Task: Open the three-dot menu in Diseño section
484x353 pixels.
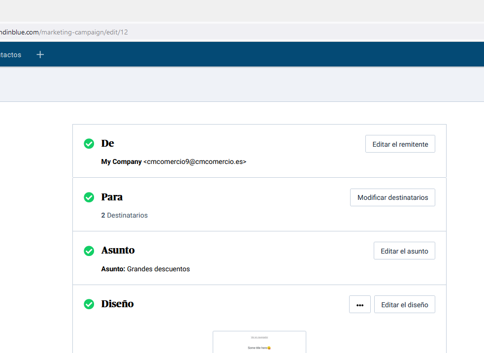Action: [359, 305]
